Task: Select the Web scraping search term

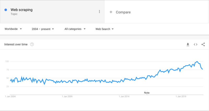Action: pyautogui.click(x=22, y=10)
